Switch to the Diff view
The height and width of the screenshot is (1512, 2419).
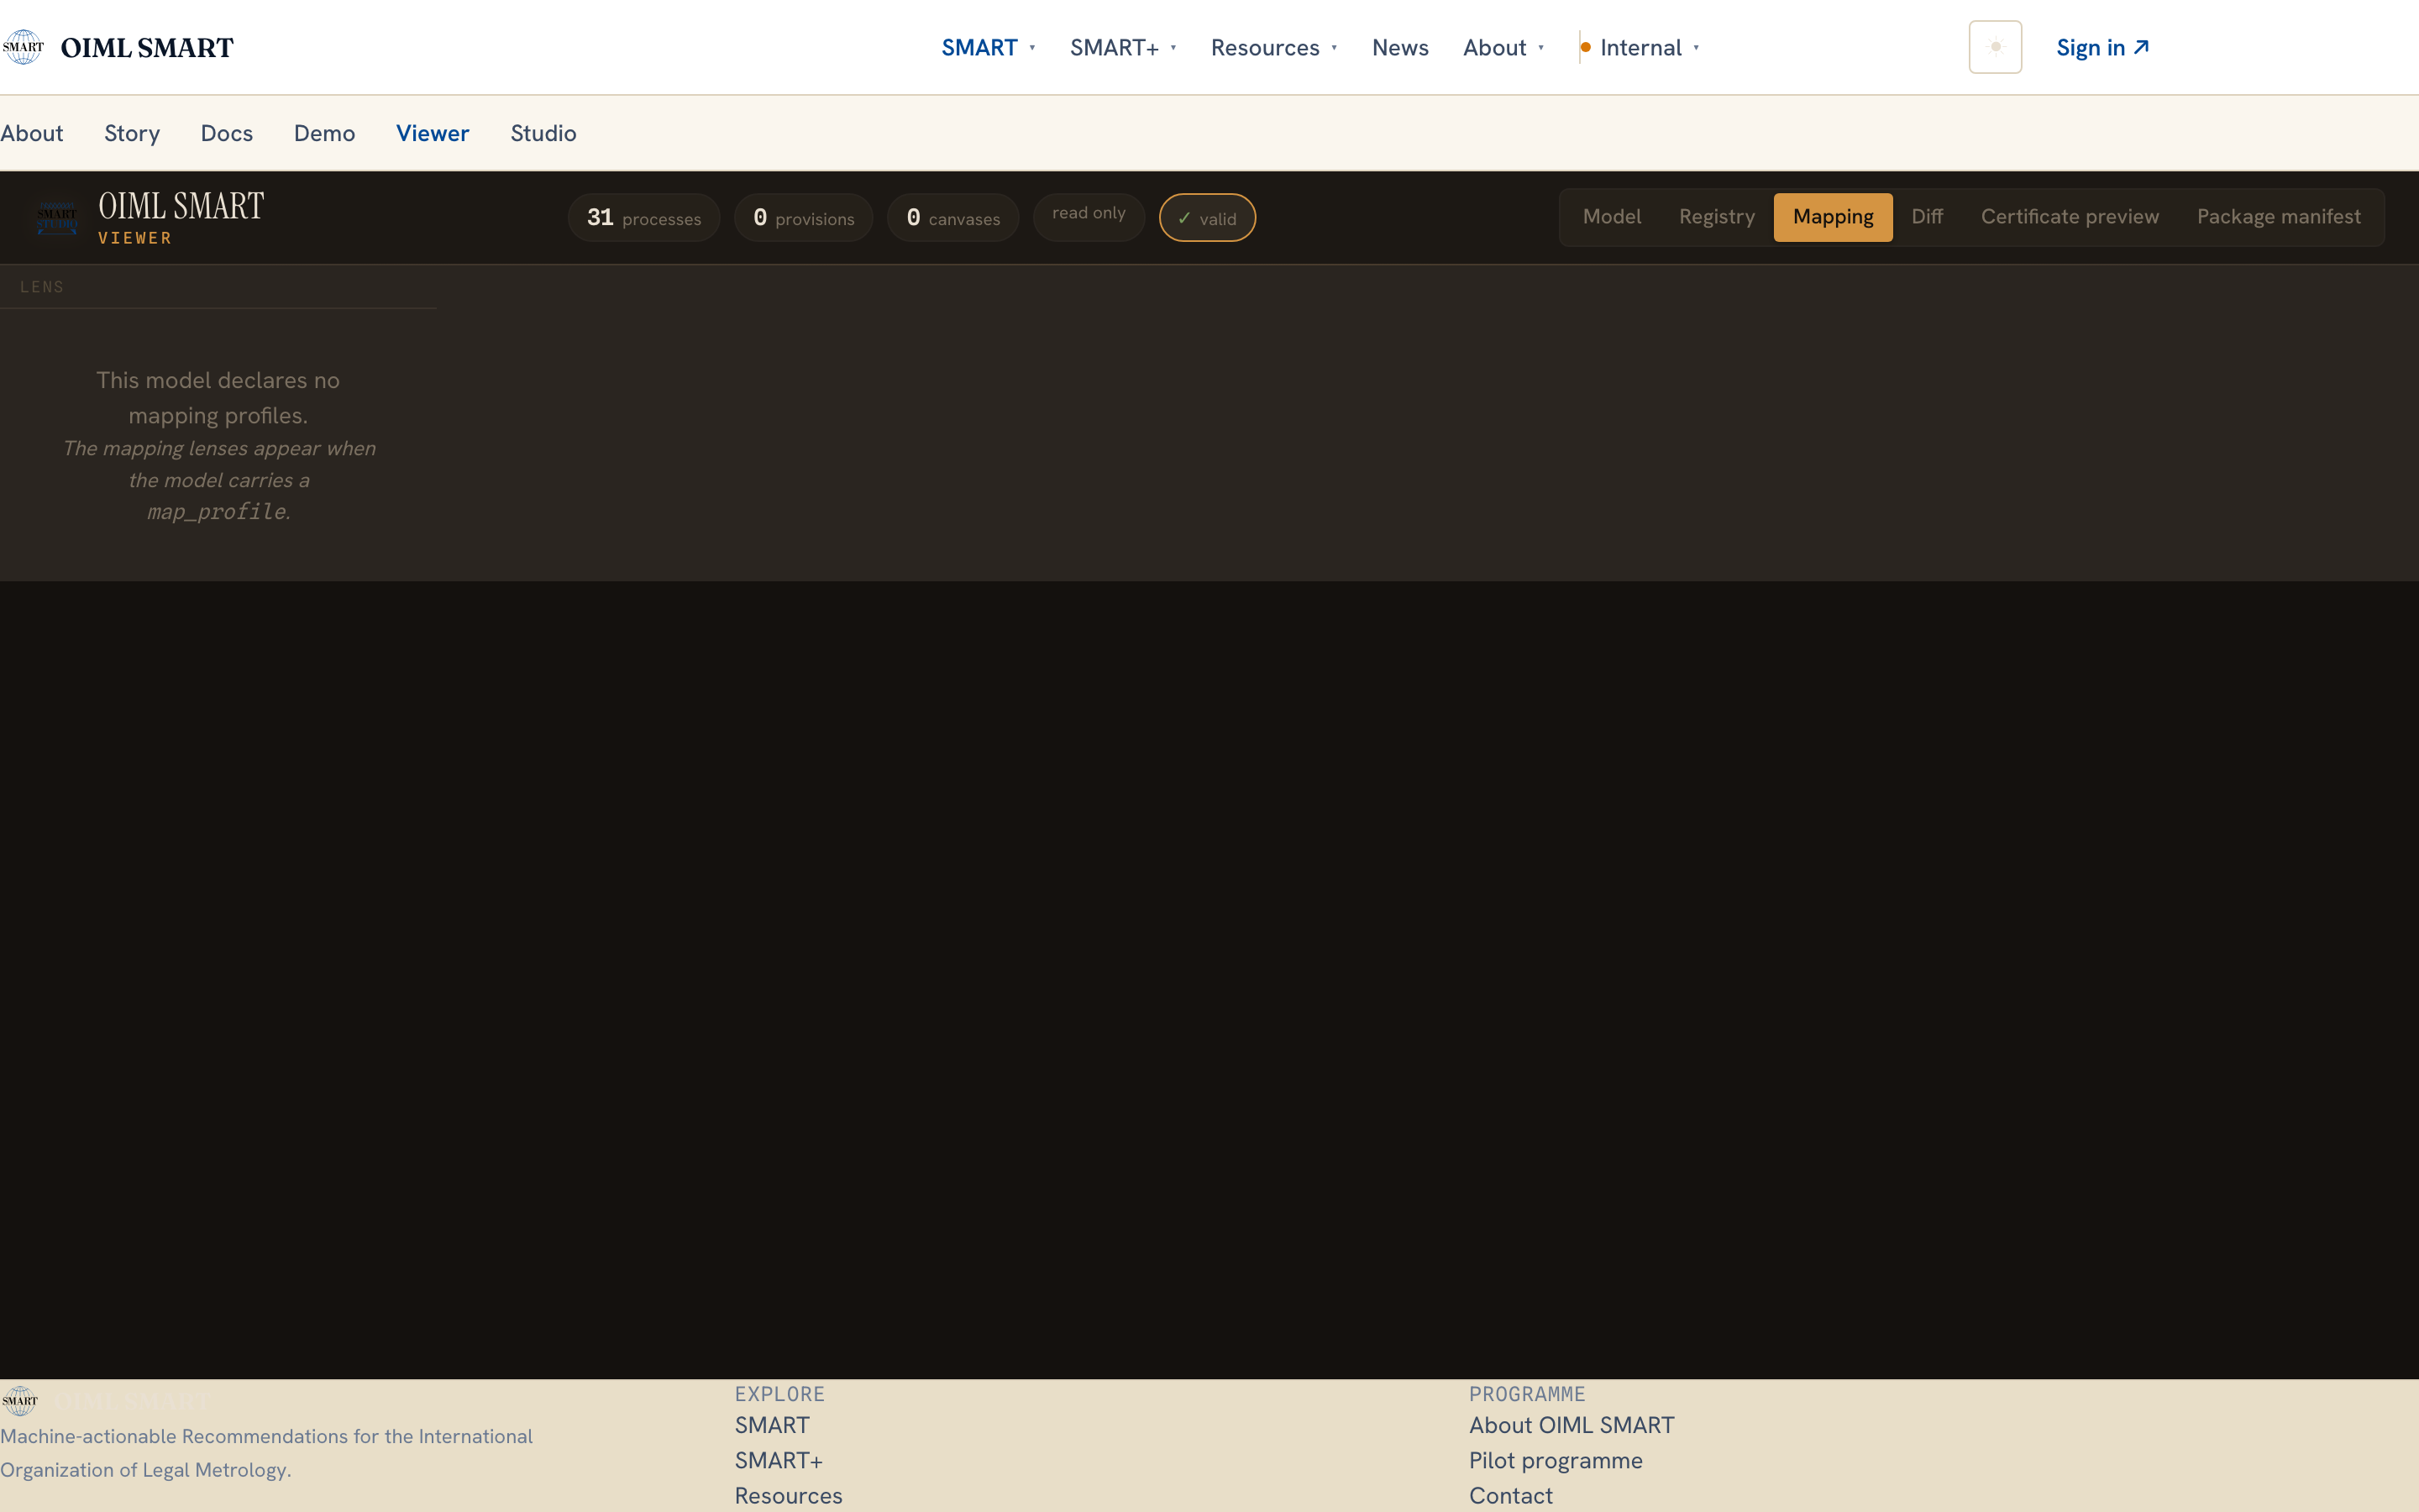[x=1926, y=217]
